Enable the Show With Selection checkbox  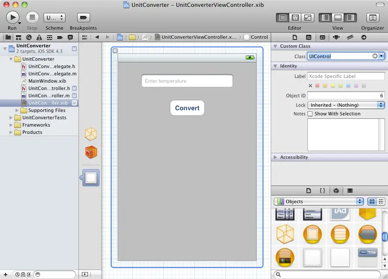click(x=310, y=114)
